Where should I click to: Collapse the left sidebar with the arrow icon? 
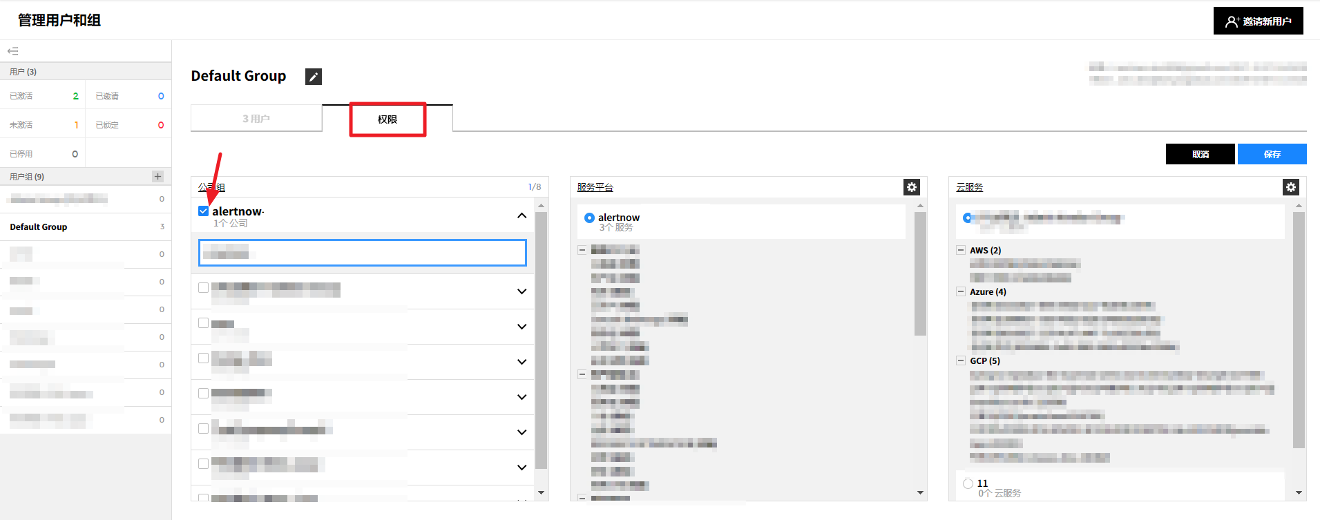click(x=13, y=51)
